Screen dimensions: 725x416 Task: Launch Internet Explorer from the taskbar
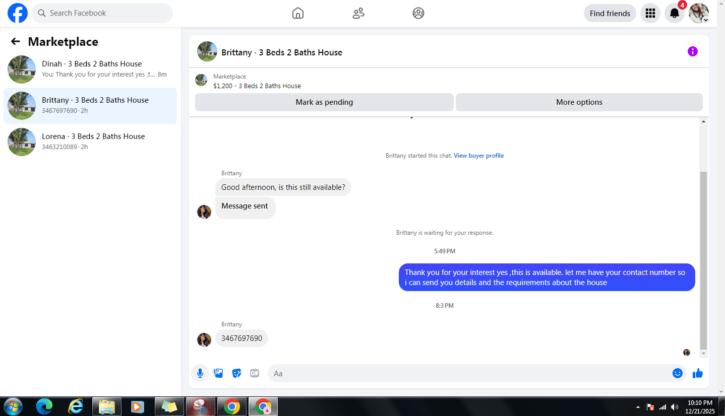tap(76, 406)
